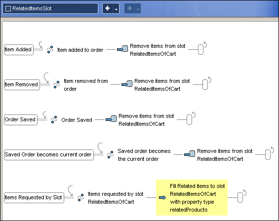Click Remove items from slot text in Item Removed row
Viewport: 279px width, 221px height.
(162, 85)
